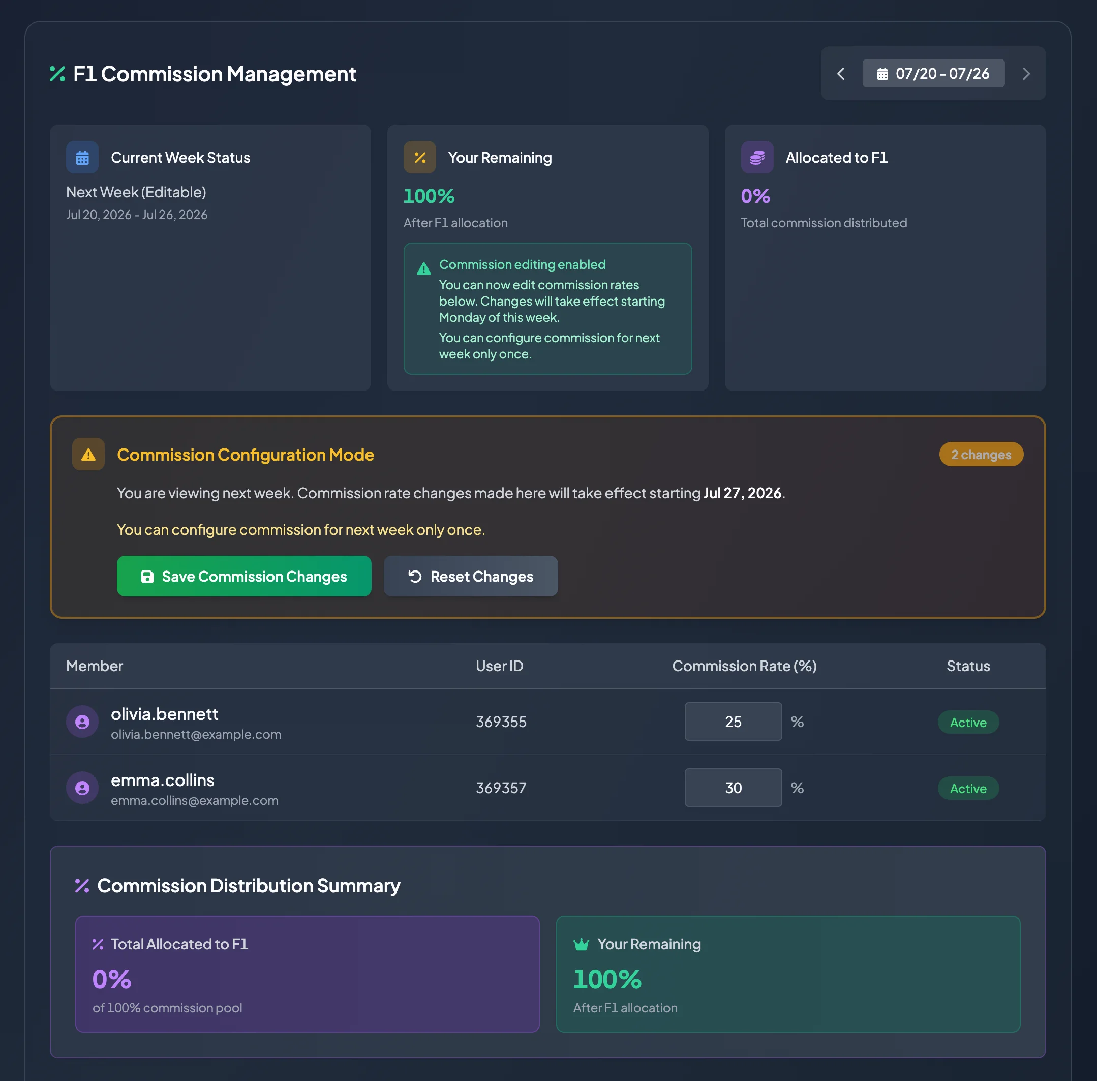Click the undo arrow icon on Reset Changes

coord(415,577)
